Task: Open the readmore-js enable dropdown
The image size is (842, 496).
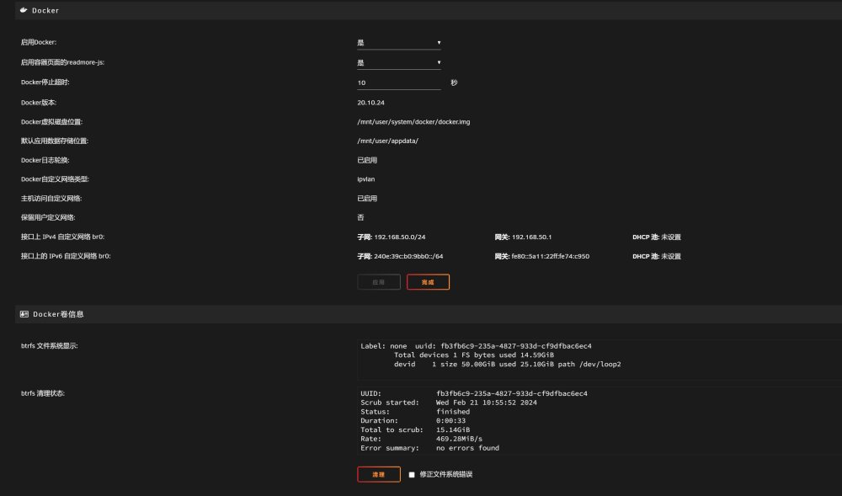Action: [399, 62]
